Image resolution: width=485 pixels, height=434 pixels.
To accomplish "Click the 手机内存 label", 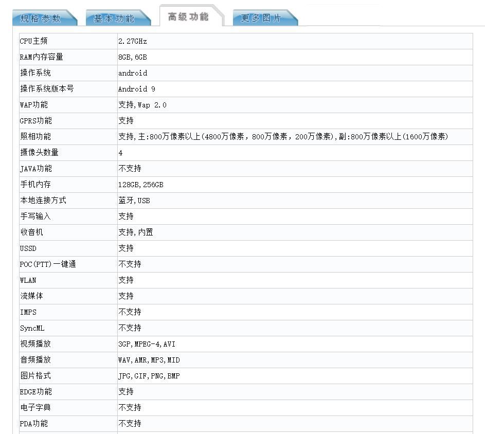I will 35,185.
